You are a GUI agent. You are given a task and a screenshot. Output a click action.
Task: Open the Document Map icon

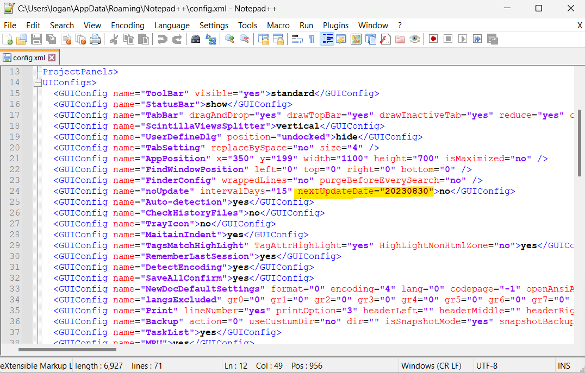tap(356, 39)
